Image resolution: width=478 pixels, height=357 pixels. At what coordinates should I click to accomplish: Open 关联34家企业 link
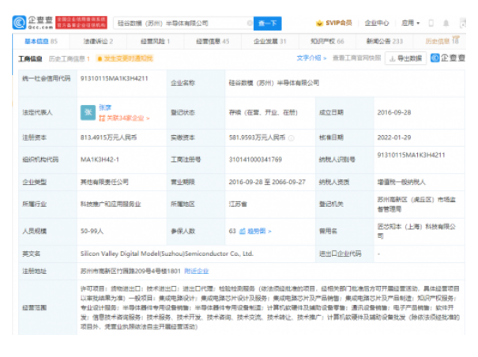point(124,118)
